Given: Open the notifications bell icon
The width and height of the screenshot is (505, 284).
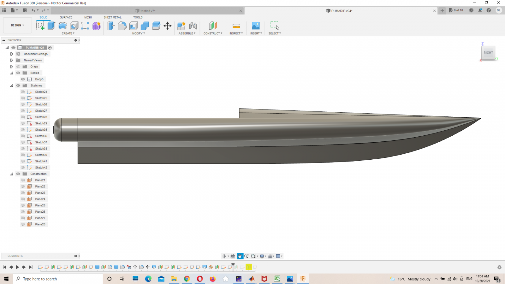Looking at the screenshot, I should (x=480, y=10).
